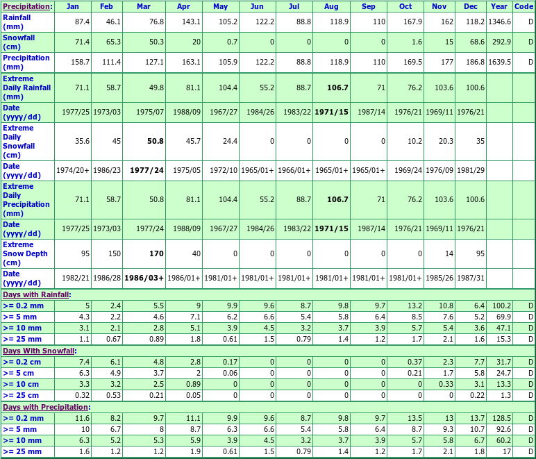The height and width of the screenshot is (459, 536).
Task: Open the Days With Snowfall link
Action: tap(38, 351)
